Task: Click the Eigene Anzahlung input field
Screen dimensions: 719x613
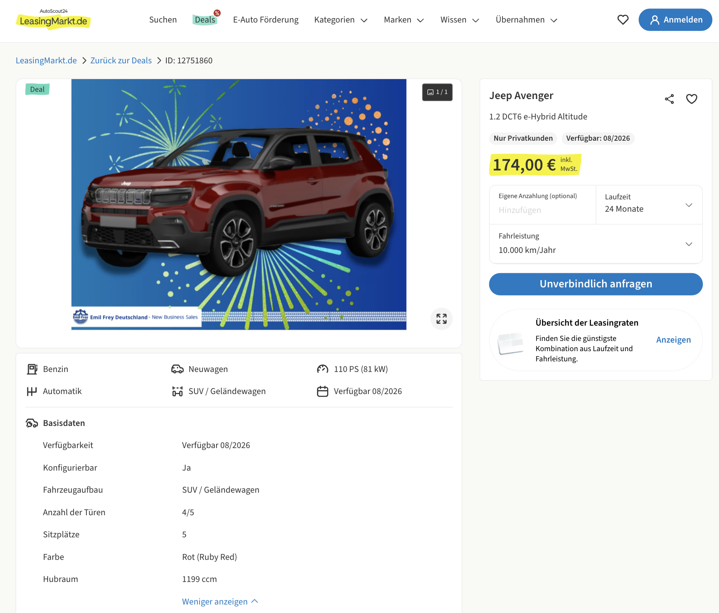Action: [x=542, y=210]
